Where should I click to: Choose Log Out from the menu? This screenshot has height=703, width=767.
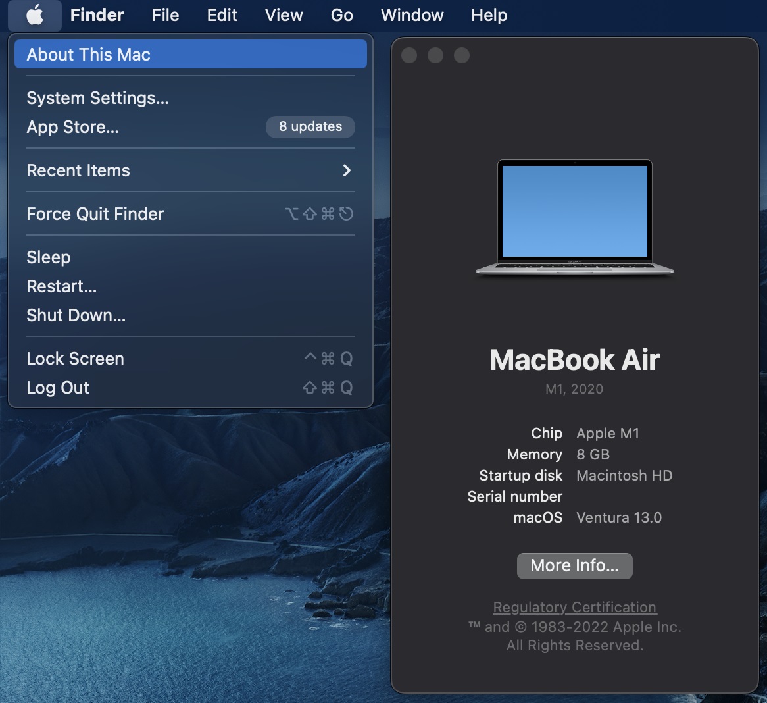tap(57, 388)
